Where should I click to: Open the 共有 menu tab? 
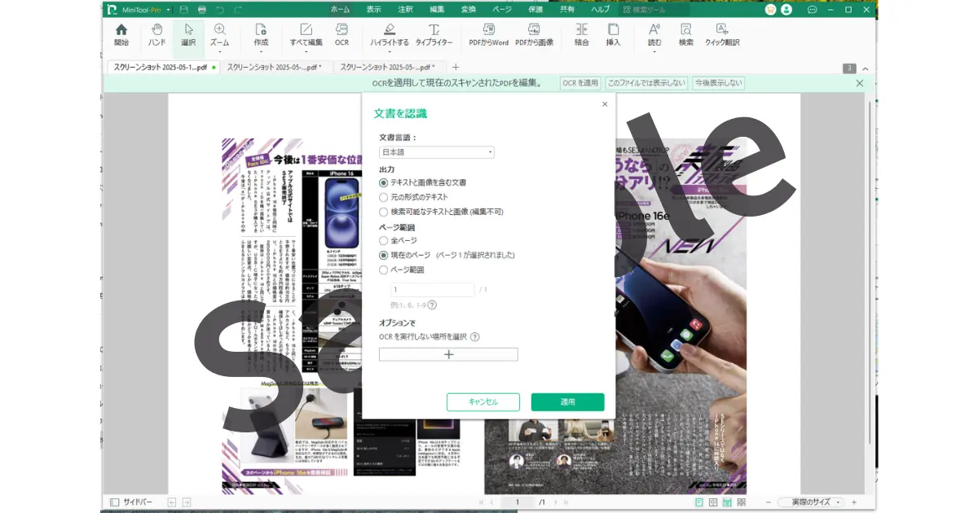[567, 10]
